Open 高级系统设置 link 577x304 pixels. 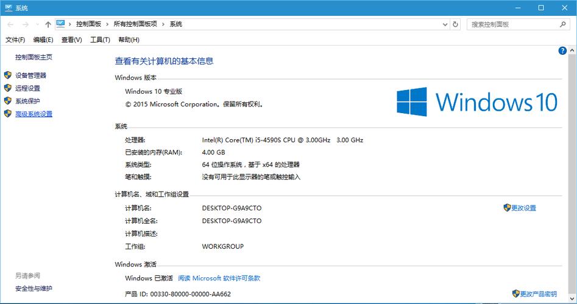[x=34, y=114]
